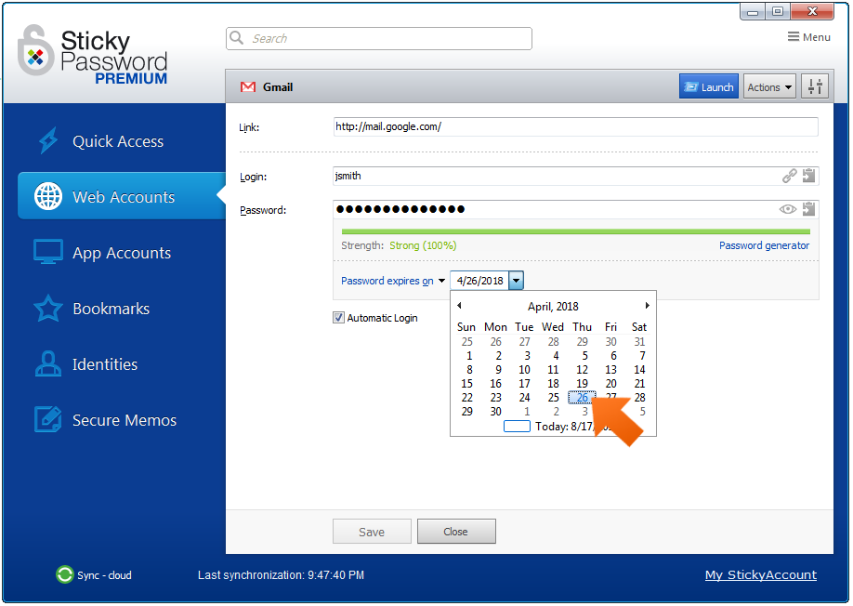Click the Strong (100%) strength text
Viewport: 853px width, 606px height.
tap(423, 245)
